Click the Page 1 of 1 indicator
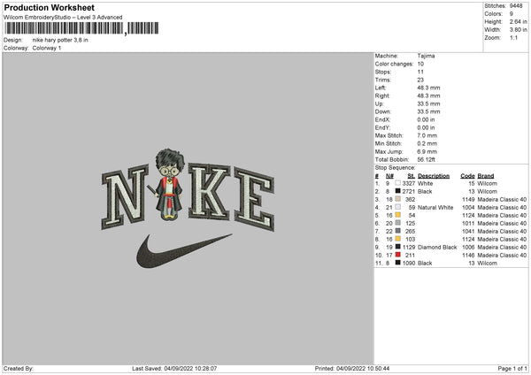Image resolution: width=531 pixels, height=375 pixels. pyautogui.click(x=512, y=368)
